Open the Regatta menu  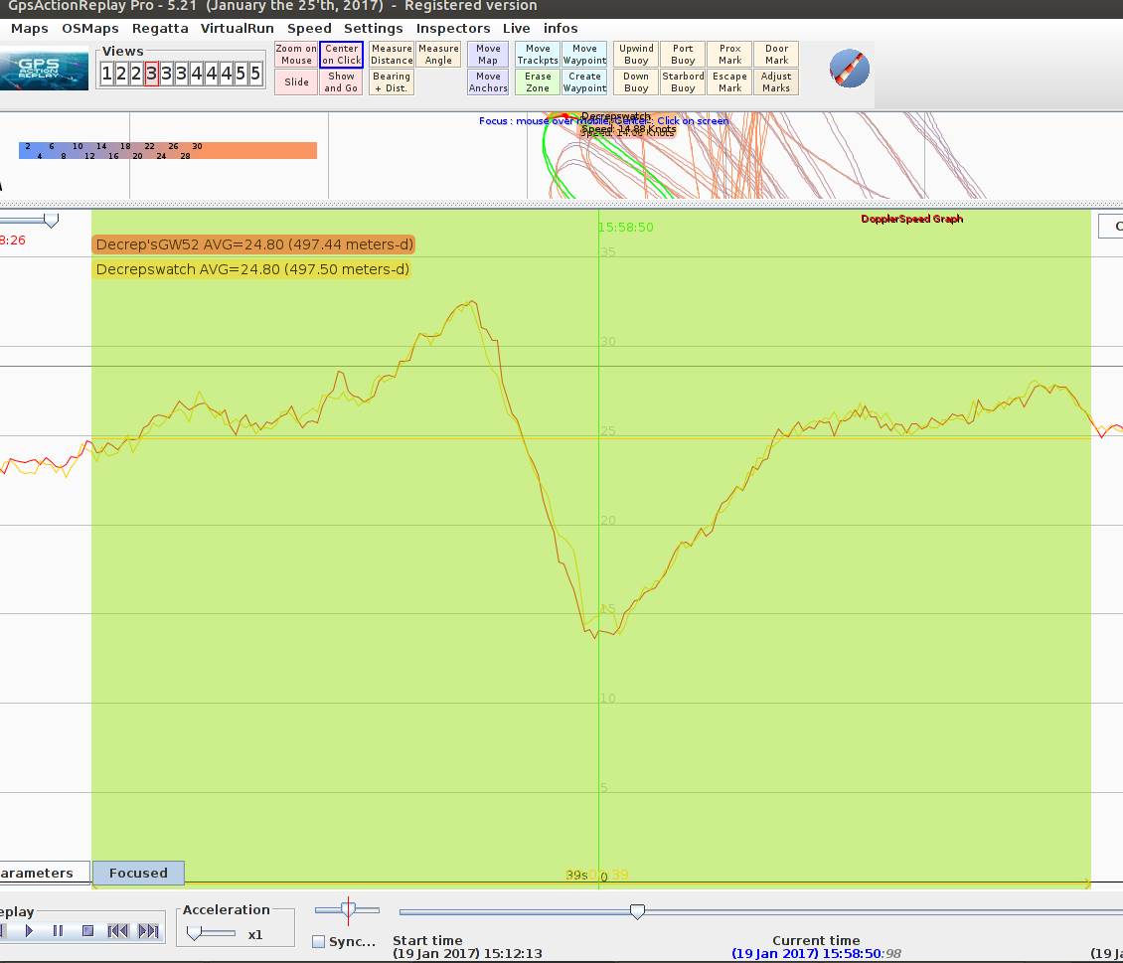[x=160, y=29]
